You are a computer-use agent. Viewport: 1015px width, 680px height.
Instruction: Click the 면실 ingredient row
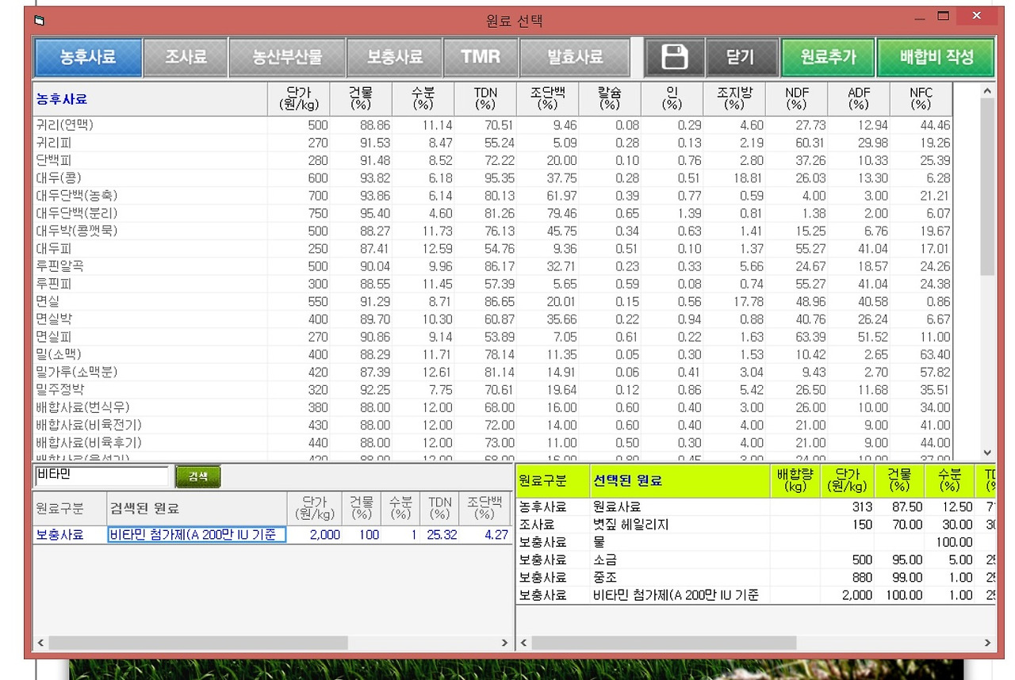(x=492, y=302)
